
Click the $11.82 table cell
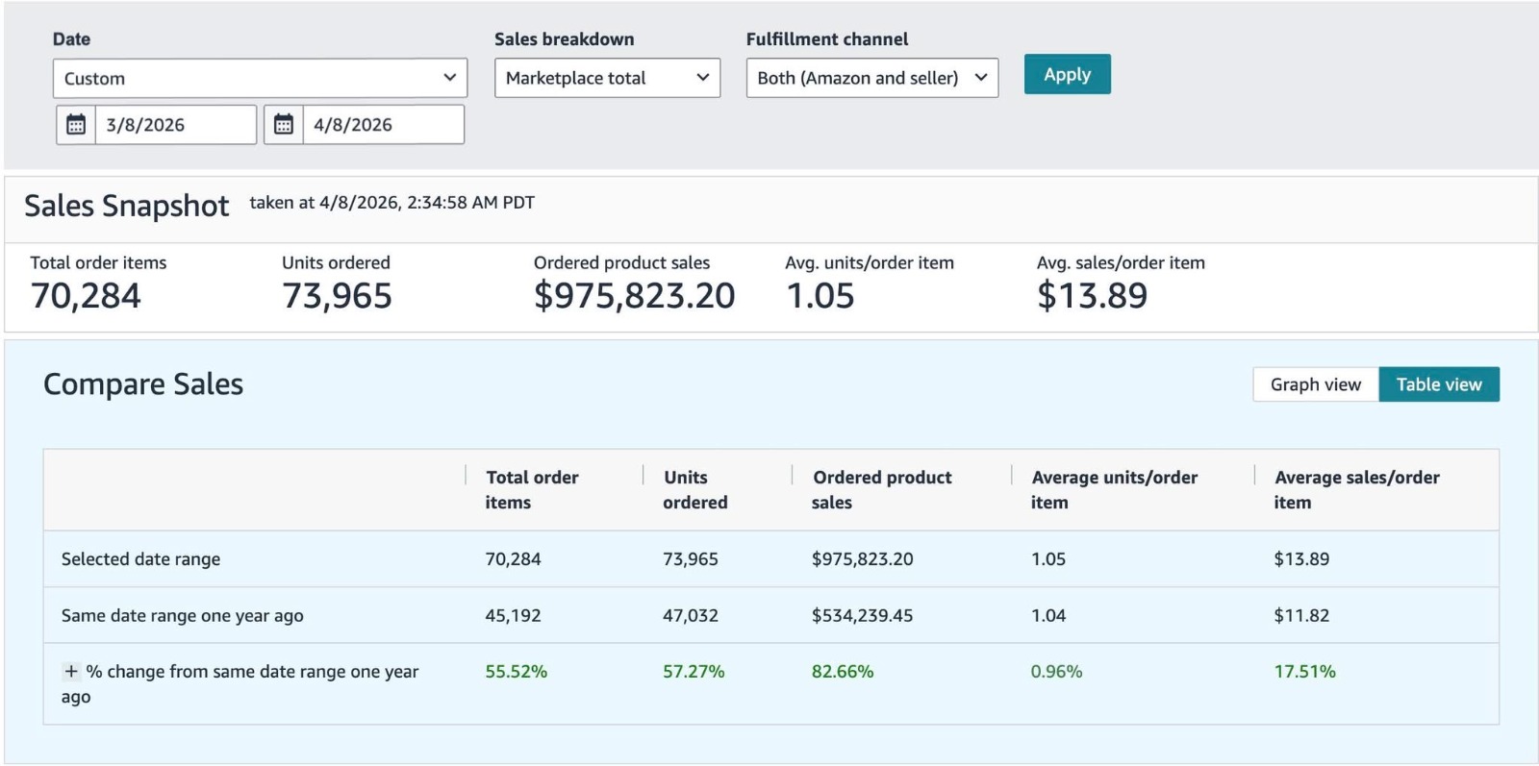coord(1301,616)
